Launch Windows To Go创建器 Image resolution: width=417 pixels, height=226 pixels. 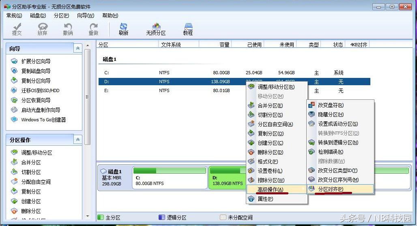pos(38,120)
